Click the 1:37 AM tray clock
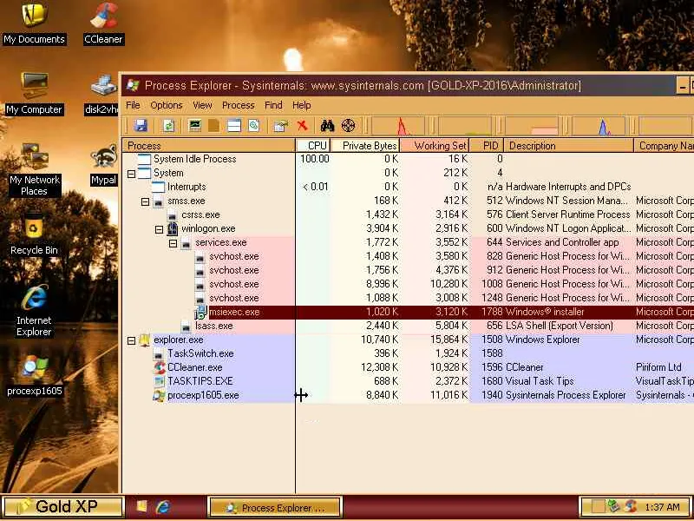 pos(662,507)
